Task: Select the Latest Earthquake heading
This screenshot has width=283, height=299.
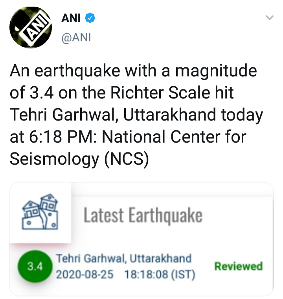Action: click(143, 216)
